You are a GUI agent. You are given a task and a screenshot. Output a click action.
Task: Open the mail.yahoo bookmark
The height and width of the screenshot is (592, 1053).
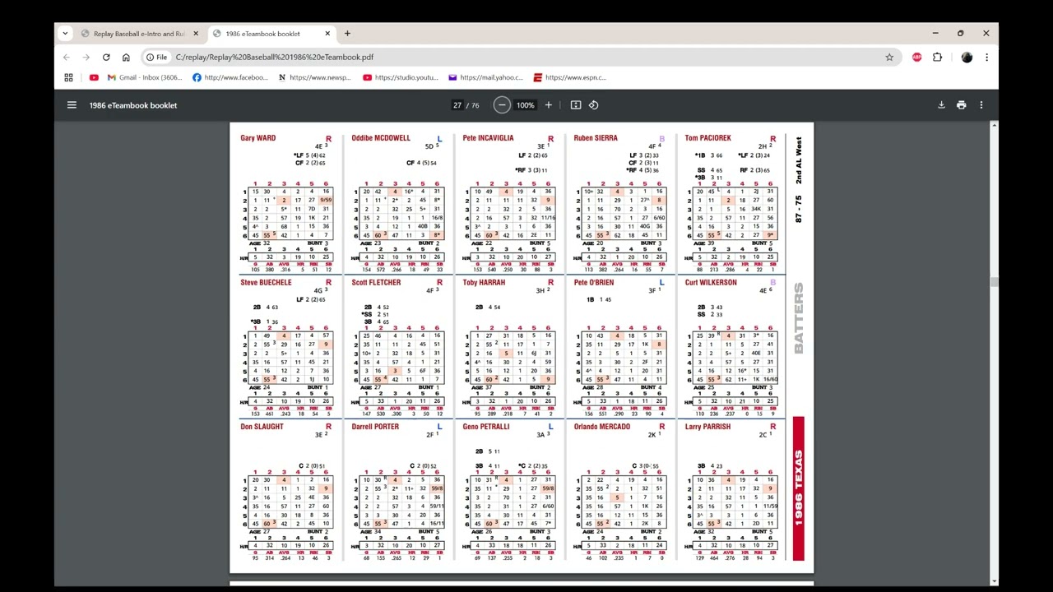coord(485,77)
